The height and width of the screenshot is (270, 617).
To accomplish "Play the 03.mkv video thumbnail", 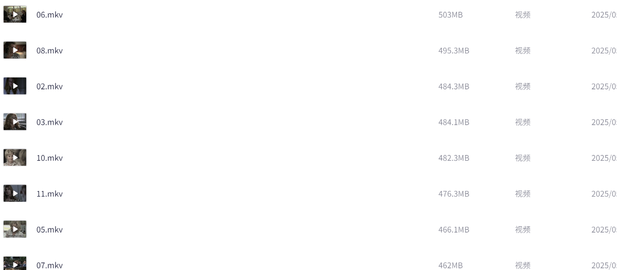I will coord(15,122).
